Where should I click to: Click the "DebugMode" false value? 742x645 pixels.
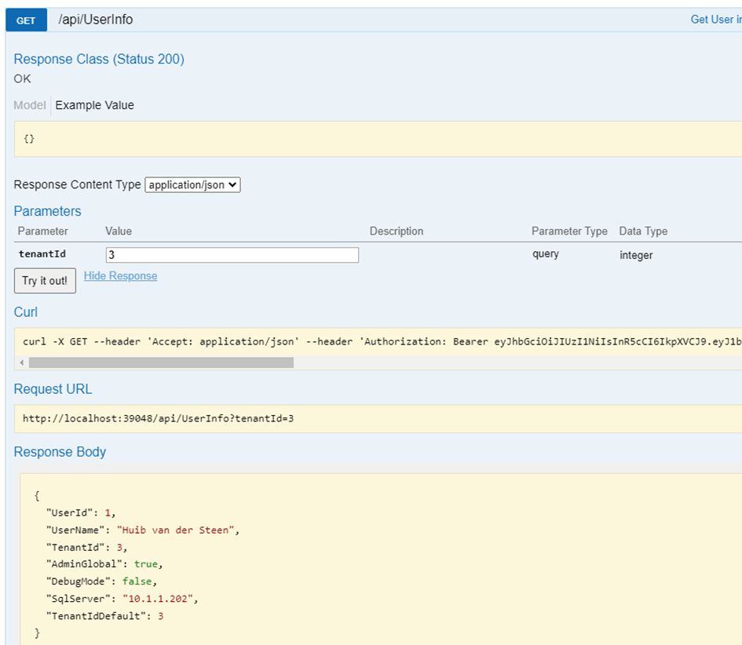click(x=137, y=581)
